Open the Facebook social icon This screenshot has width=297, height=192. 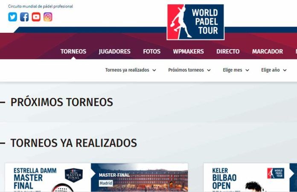click(24, 17)
